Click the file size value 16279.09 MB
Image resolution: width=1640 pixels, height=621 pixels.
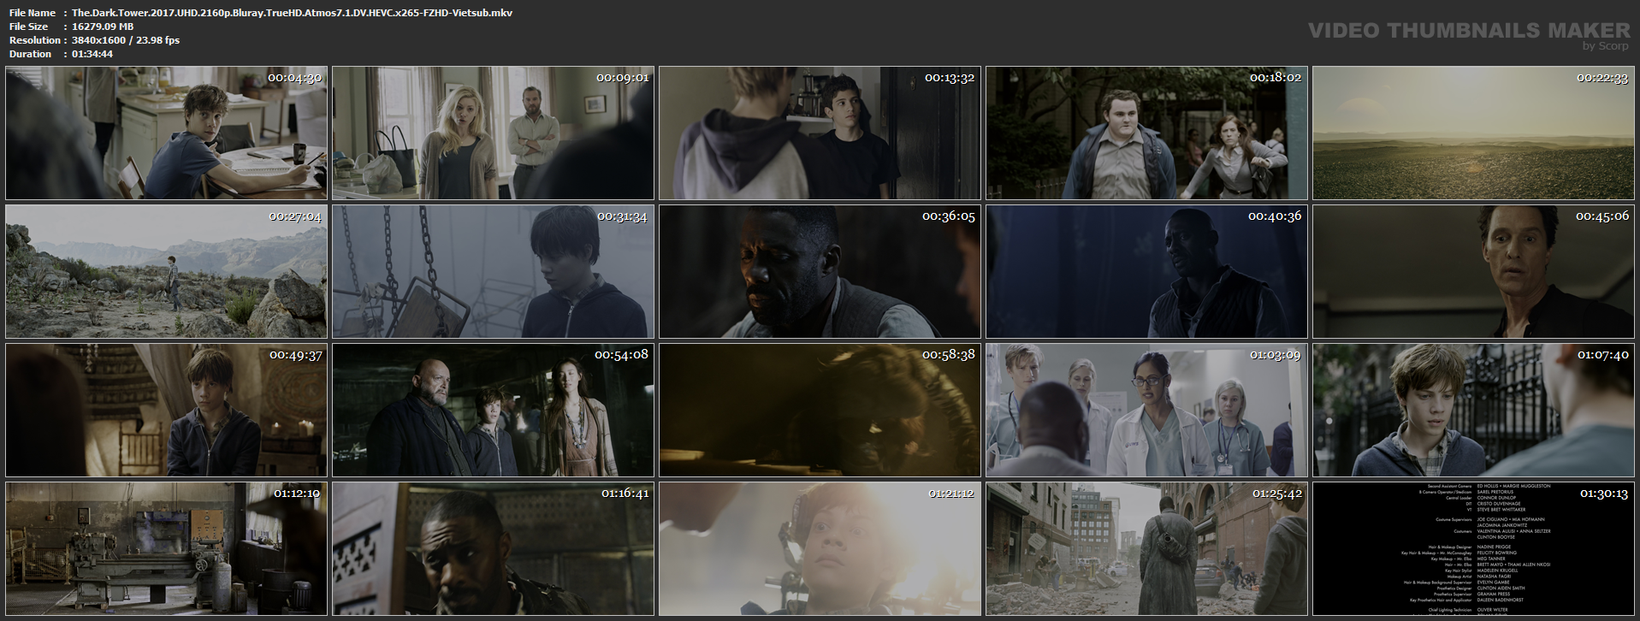point(103,27)
